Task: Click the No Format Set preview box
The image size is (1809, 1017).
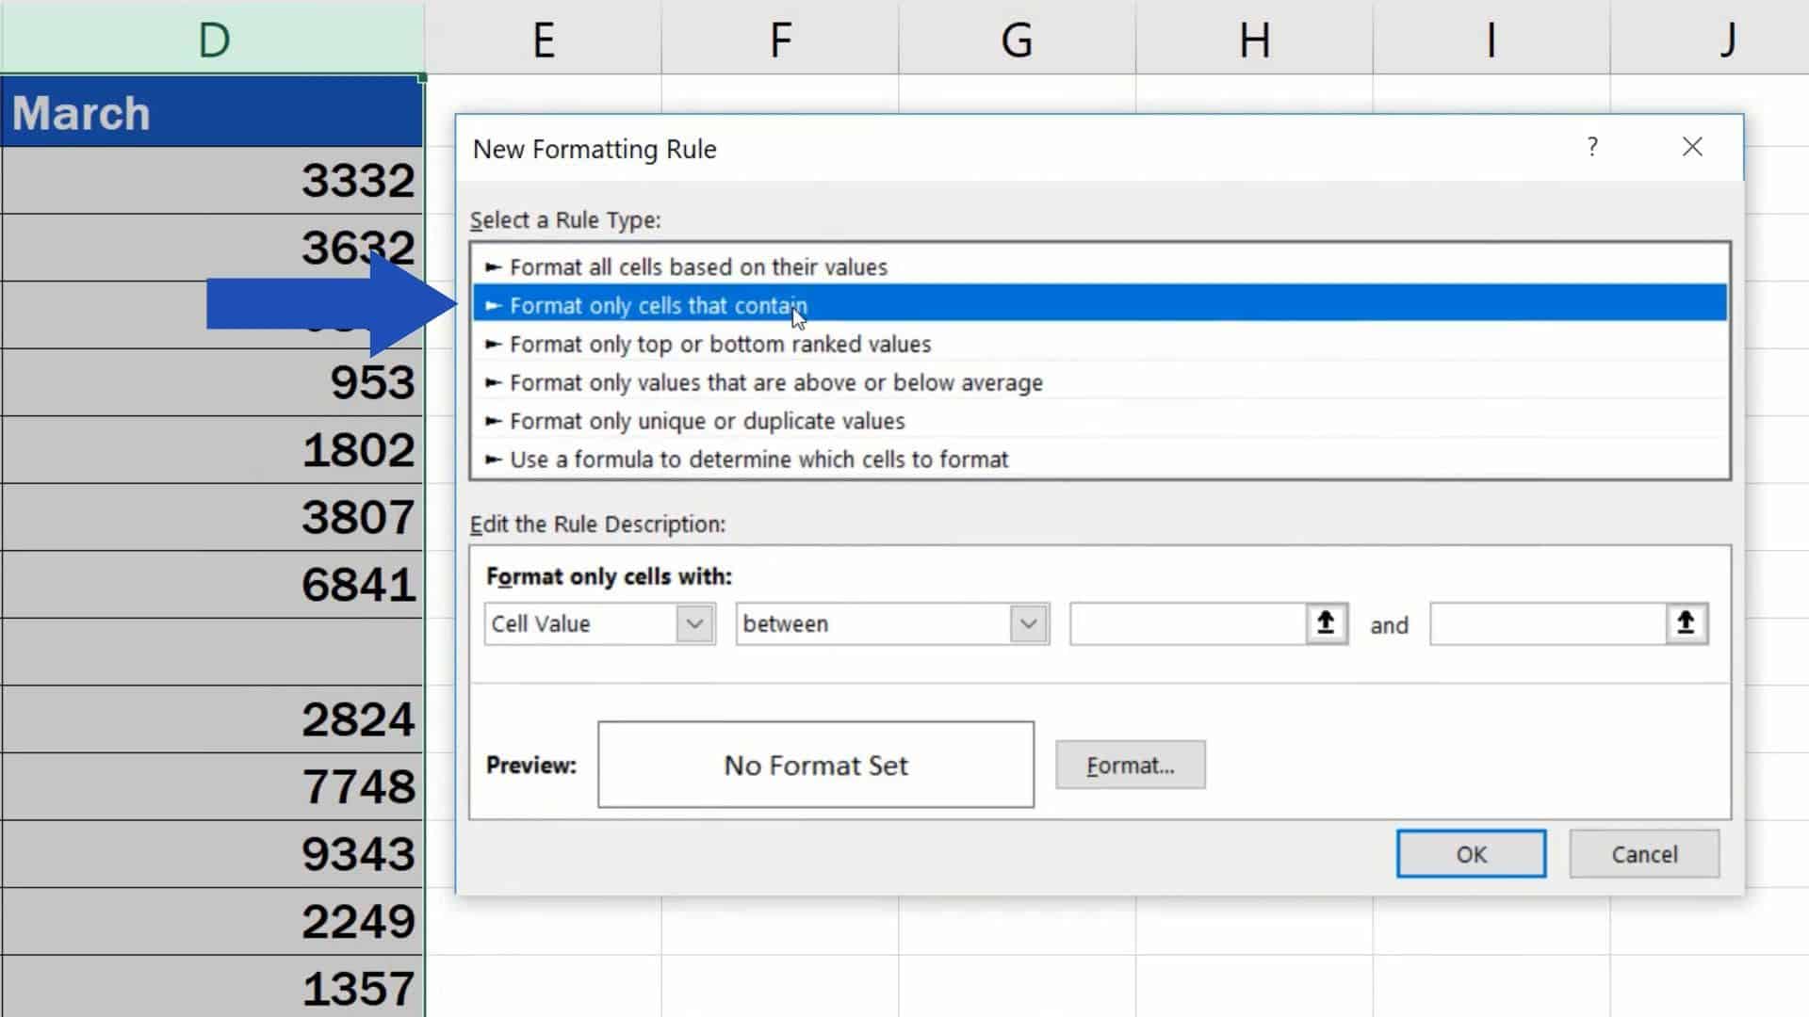Action: pyautogui.click(x=814, y=765)
